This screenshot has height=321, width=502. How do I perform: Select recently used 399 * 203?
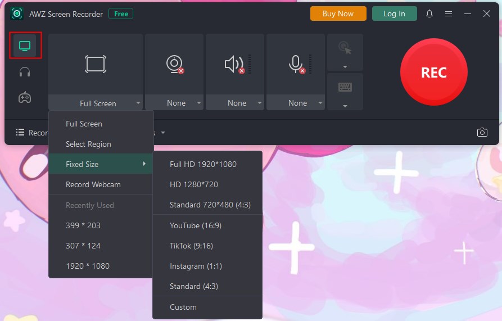[x=101, y=225]
